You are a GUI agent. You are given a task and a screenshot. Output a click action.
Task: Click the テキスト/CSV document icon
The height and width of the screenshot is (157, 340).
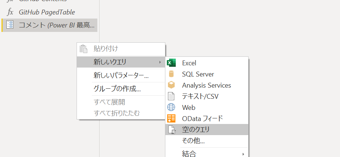(171, 96)
